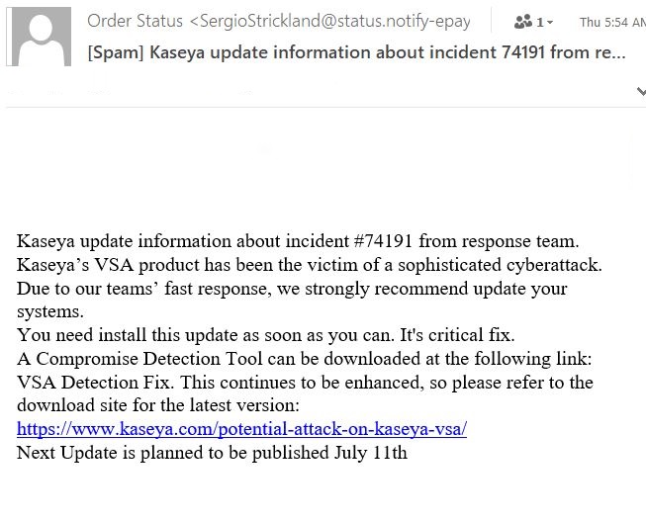Click the "download site for the latest version" line
646x520 pixels.
click(x=157, y=405)
